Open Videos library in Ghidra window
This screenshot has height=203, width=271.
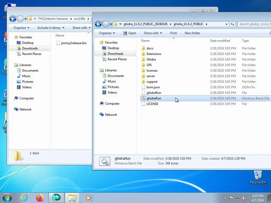(112, 92)
